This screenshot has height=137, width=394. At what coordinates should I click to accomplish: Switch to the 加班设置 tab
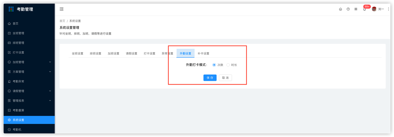click(114, 54)
